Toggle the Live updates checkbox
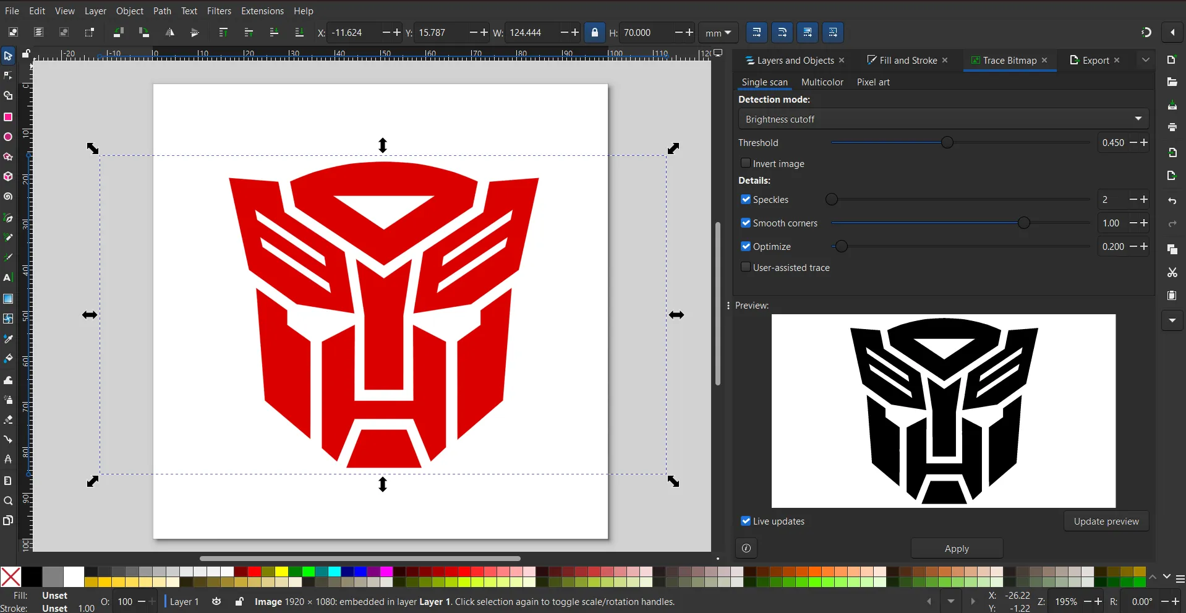The height and width of the screenshot is (613, 1186). coord(746,521)
